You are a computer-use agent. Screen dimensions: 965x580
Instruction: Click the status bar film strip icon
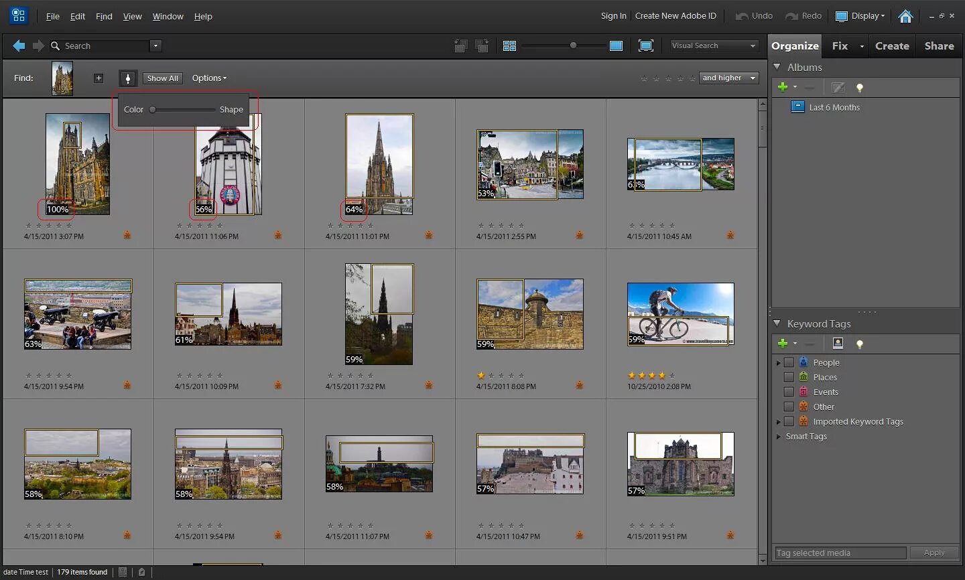click(x=123, y=572)
